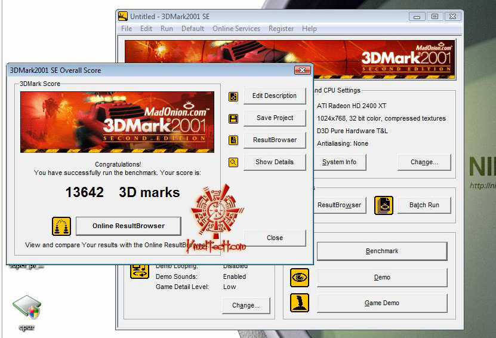The width and height of the screenshot is (496, 338).
Task: Open the cpuz desktop shortcut
Action: (27, 313)
